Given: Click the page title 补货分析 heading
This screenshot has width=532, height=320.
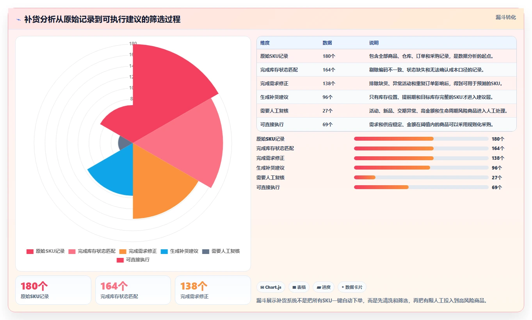Looking at the screenshot, I should click(102, 20).
